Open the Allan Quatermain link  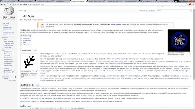click(x=43, y=91)
